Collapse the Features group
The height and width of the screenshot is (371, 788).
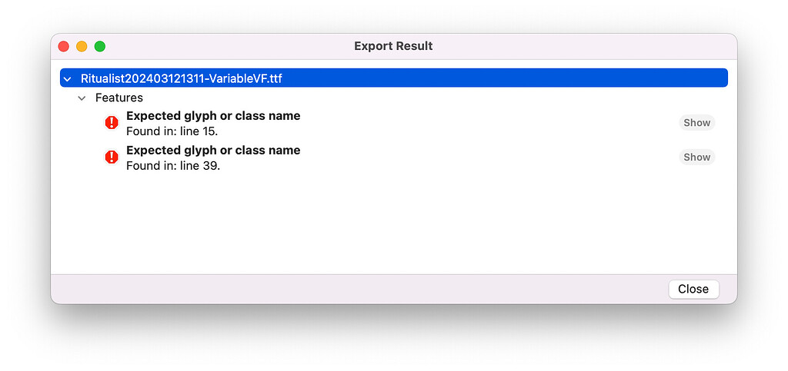tap(82, 98)
